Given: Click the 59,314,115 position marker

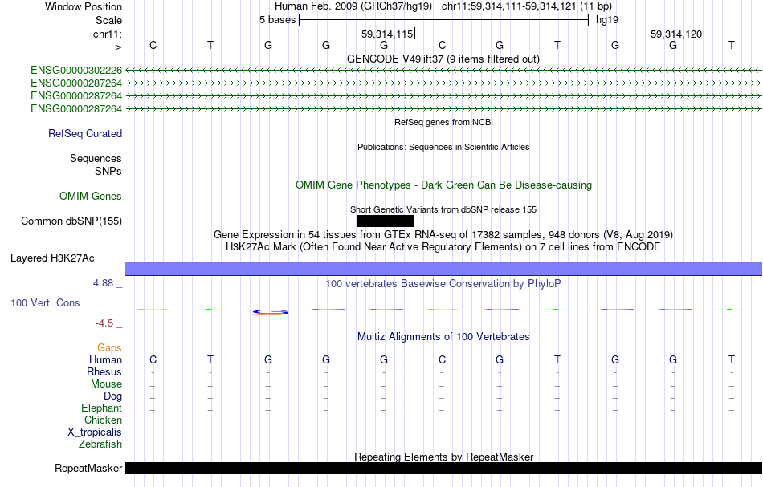Looking at the screenshot, I should point(388,34).
